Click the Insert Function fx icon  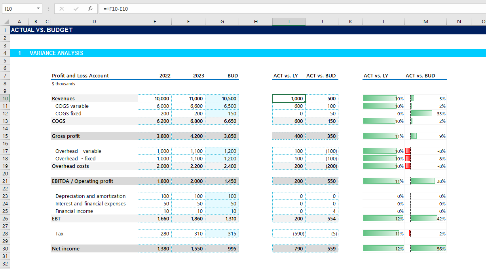[x=90, y=9]
